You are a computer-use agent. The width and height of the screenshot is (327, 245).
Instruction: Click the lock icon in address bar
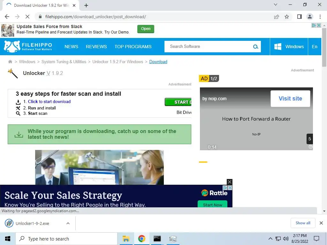pos(40,17)
